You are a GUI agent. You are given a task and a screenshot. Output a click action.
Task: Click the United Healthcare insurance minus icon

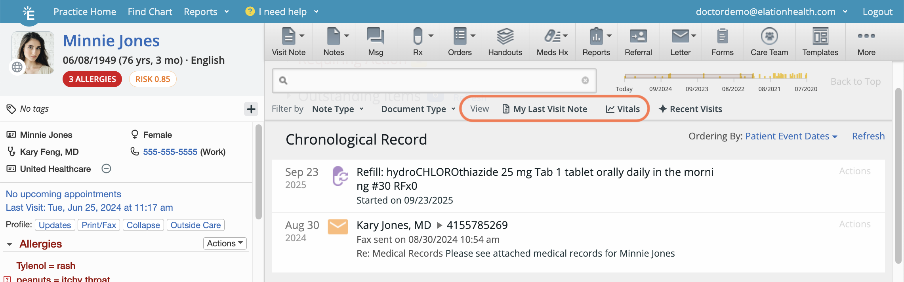pos(106,169)
